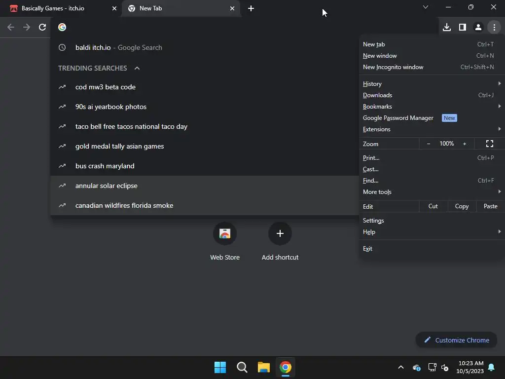The width and height of the screenshot is (505, 379).
Task: Select 'annular solar eclipse' suggestion
Action: pyautogui.click(x=205, y=186)
